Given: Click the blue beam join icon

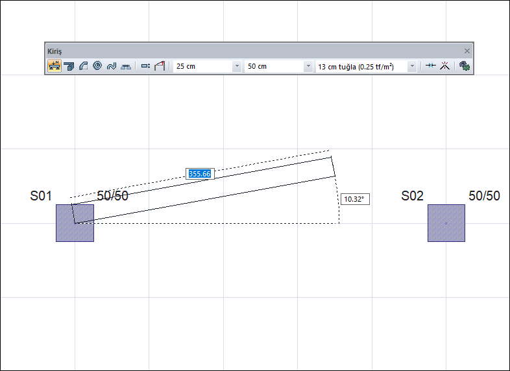Looking at the screenshot, I should (x=431, y=66).
